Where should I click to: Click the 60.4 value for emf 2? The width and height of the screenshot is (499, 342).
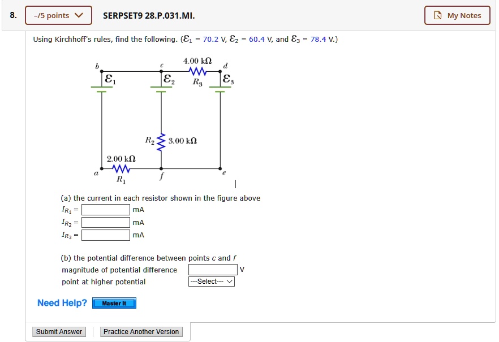[x=257, y=40]
